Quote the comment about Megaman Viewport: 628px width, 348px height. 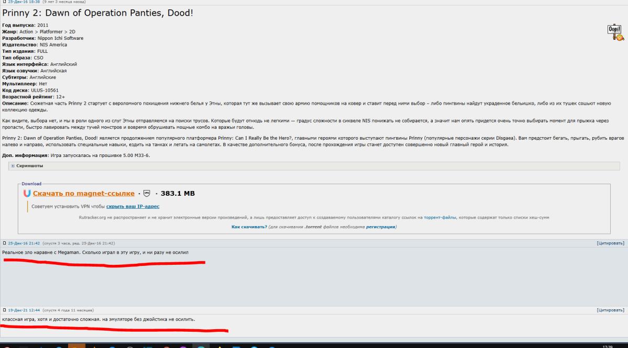[x=610, y=243]
